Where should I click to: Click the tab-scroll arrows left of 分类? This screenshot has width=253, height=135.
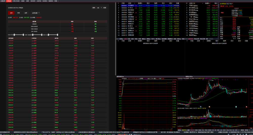click(118, 39)
